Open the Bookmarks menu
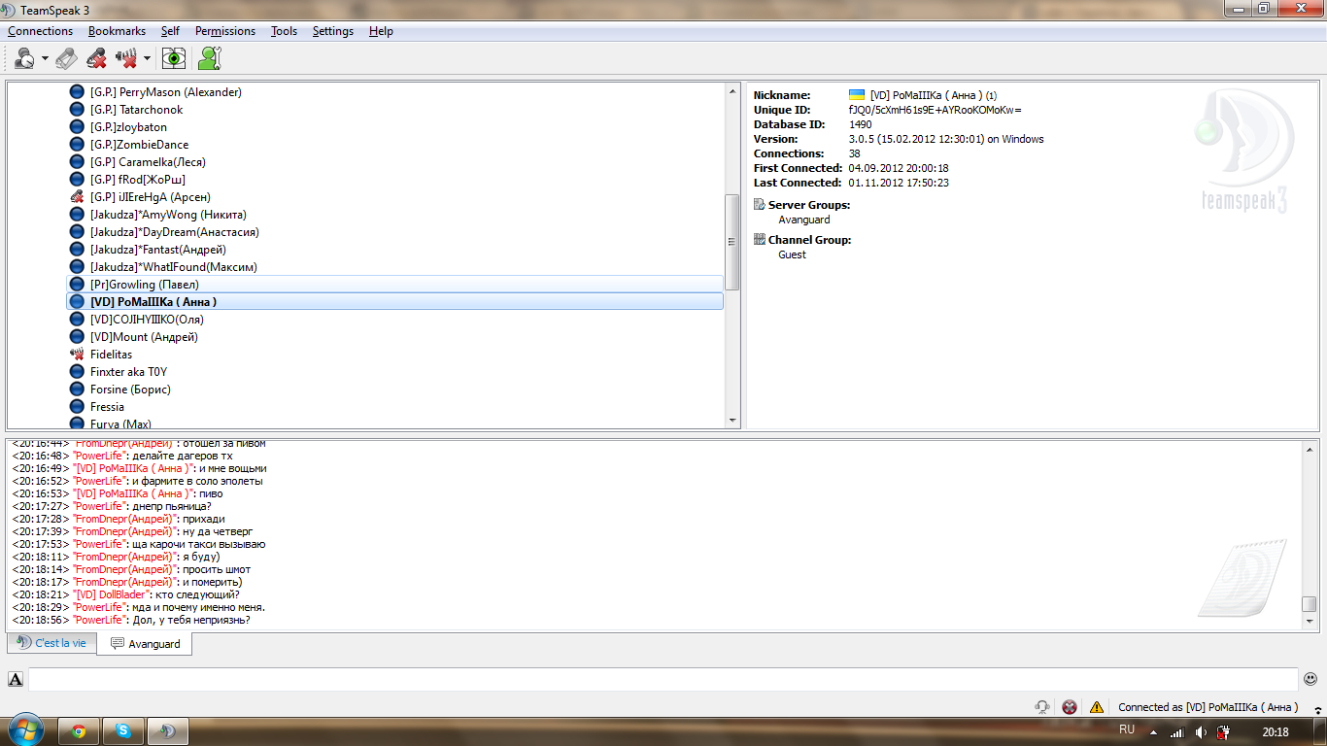1327x746 pixels. 117,31
